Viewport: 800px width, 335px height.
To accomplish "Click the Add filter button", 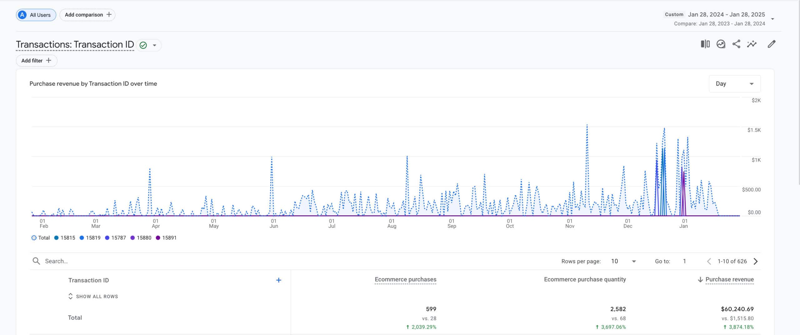I will (36, 61).
